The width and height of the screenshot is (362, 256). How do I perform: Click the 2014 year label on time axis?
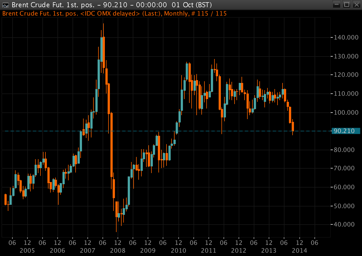pyautogui.click(x=300, y=250)
